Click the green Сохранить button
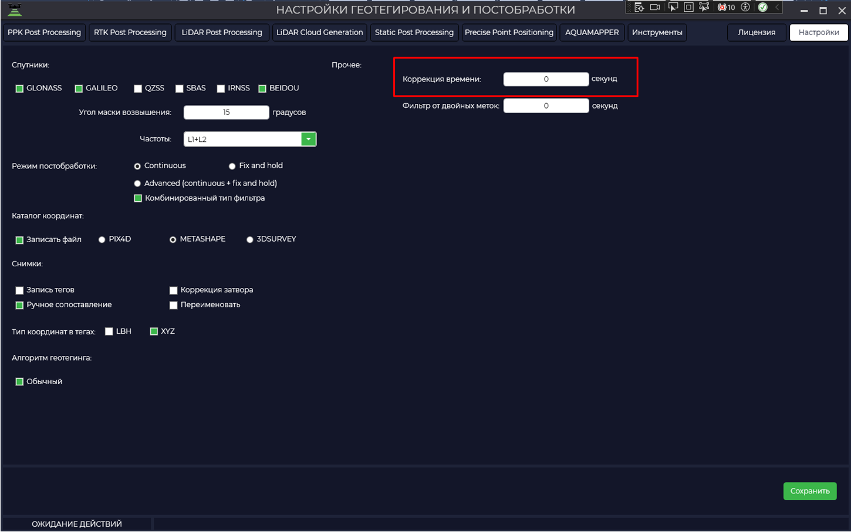Screen dimensions: 851x532 point(810,491)
